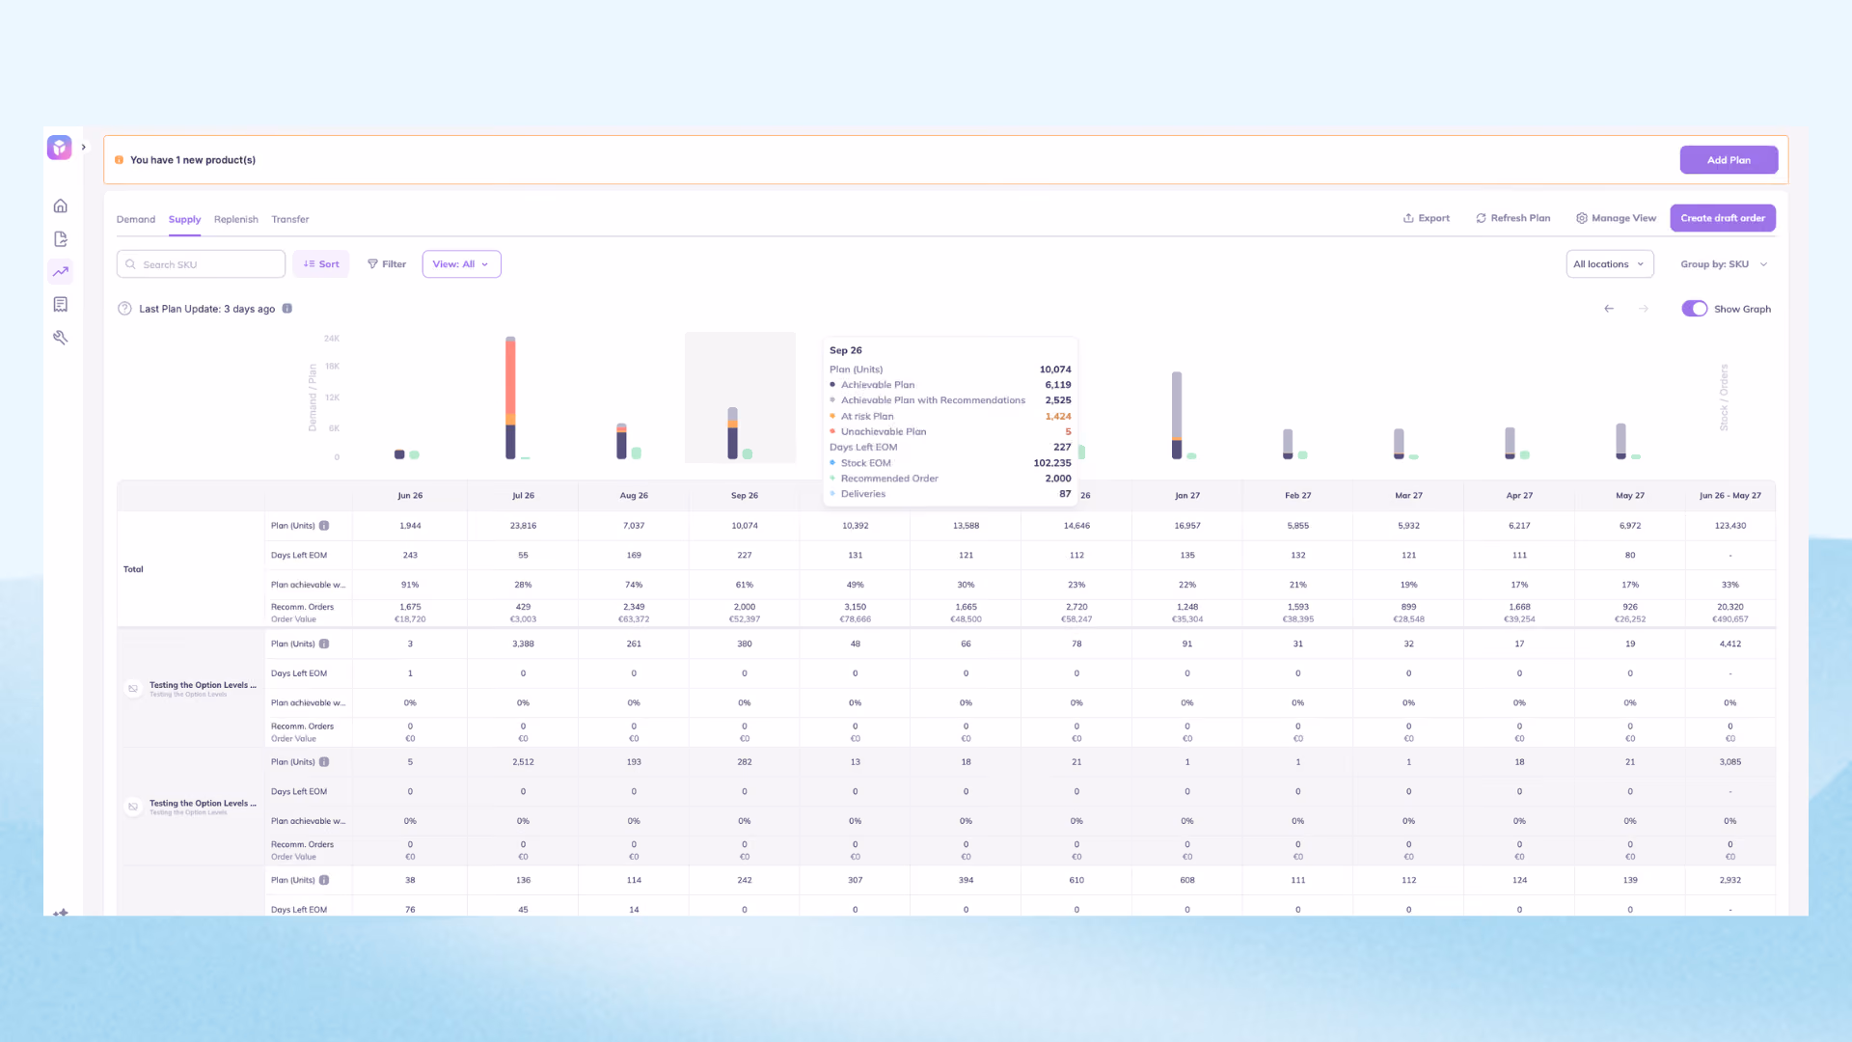Image resolution: width=1852 pixels, height=1042 pixels.
Task: Select the trend chart icon in sidebar
Action: pyautogui.click(x=61, y=271)
